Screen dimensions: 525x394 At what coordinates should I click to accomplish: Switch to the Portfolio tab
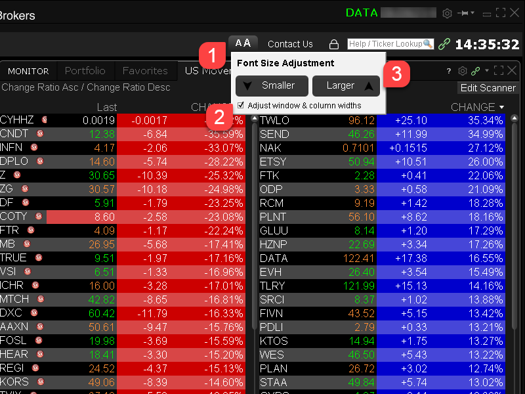(85, 71)
